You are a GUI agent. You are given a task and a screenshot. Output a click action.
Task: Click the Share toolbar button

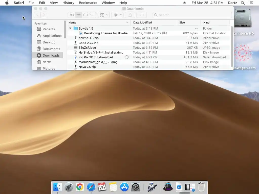[x=130, y=15]
